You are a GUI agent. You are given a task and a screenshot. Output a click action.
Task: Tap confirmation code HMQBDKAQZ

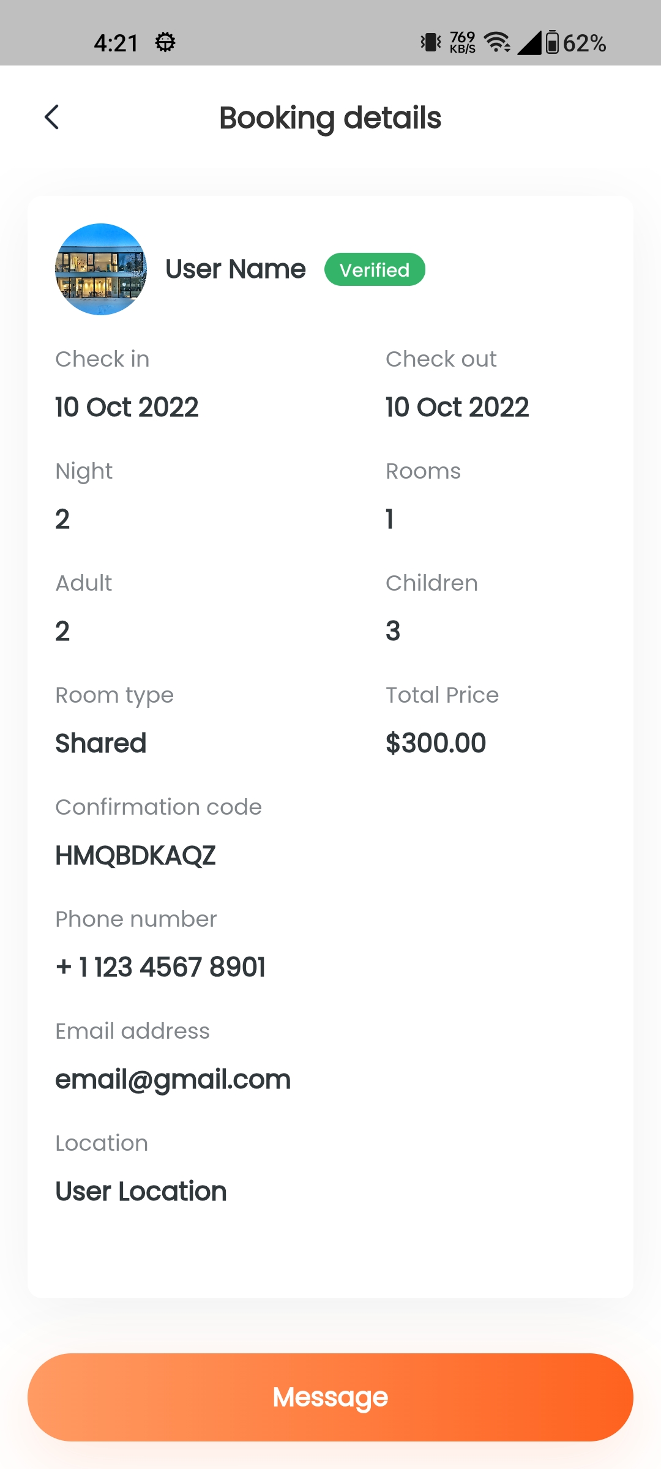tap(135, 856)
